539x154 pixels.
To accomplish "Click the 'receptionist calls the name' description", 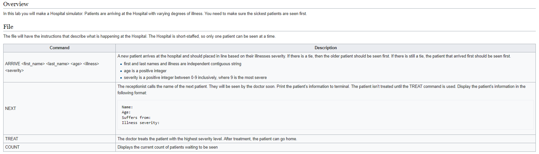I will pos(321,87).
